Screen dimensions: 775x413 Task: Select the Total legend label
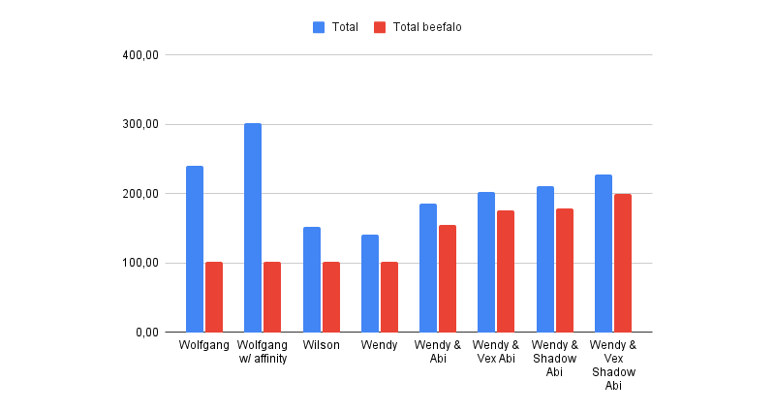point(345,27)
